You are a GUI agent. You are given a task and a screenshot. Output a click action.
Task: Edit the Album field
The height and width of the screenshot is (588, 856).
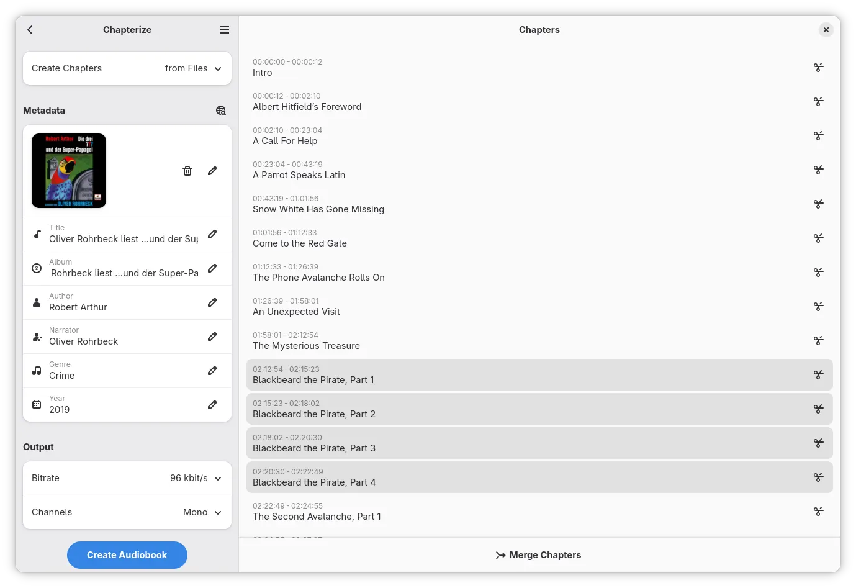click(x=212, y=268)
